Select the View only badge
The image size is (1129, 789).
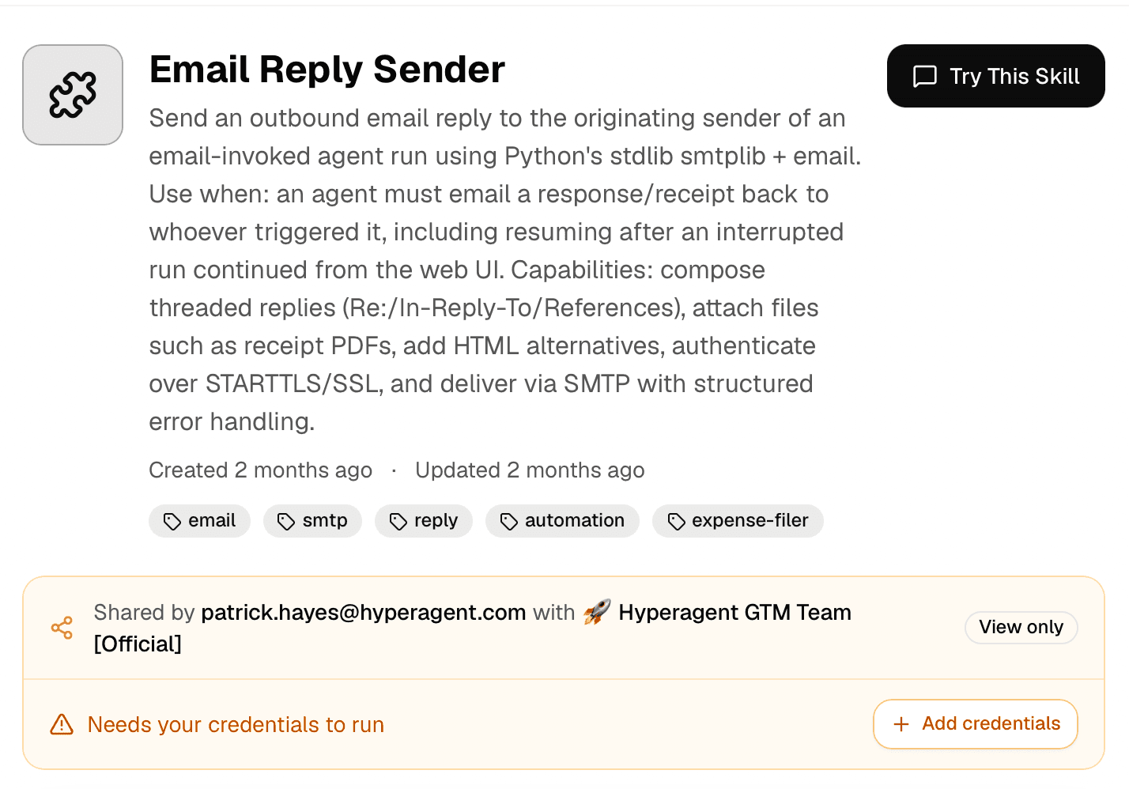coord(1021,627)
